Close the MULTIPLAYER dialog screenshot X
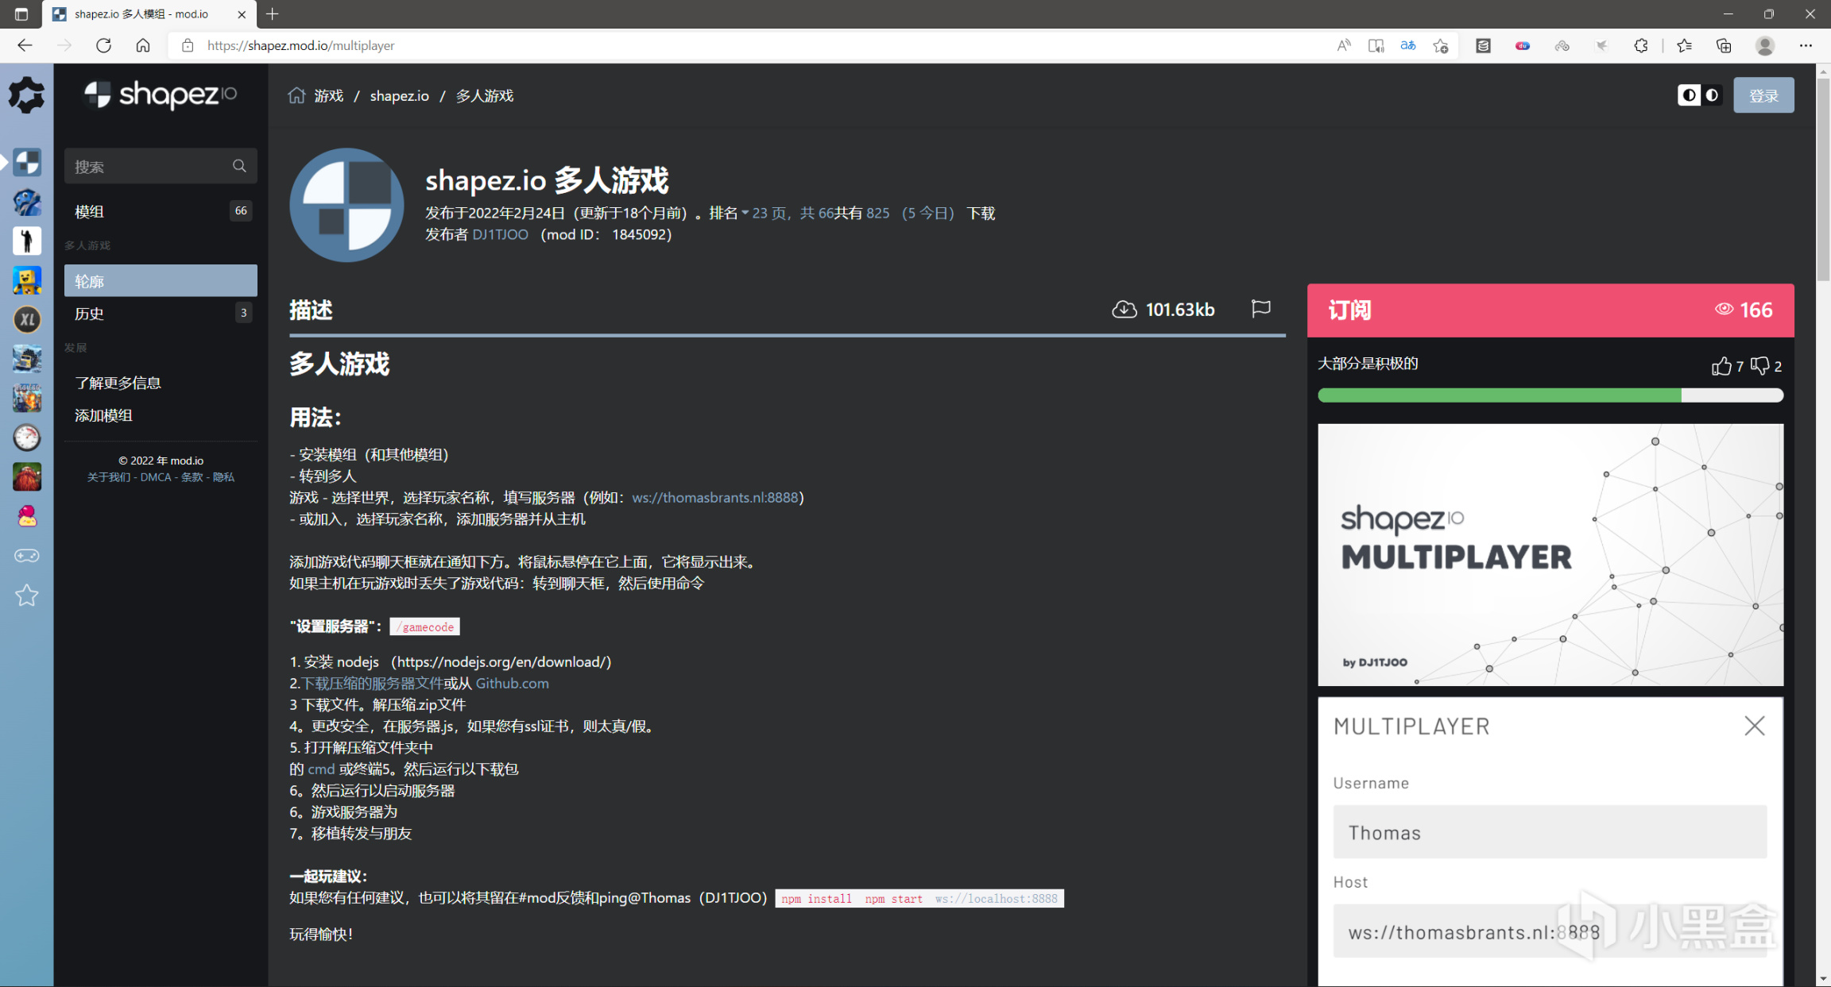Screen dimensions: 1831x987 pyautogui.click(x=1754, y=725)
